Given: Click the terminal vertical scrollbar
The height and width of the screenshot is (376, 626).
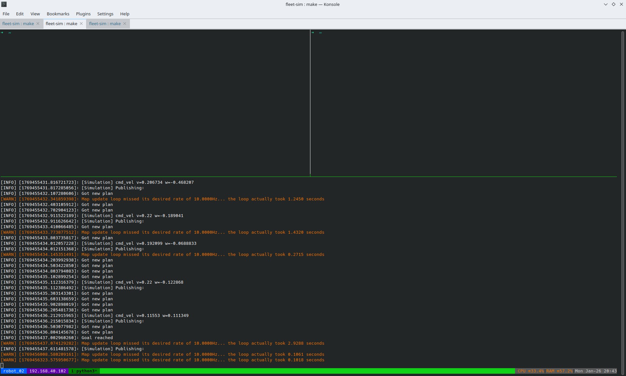Looking at the screenshot, I should (x=623, y=196).
